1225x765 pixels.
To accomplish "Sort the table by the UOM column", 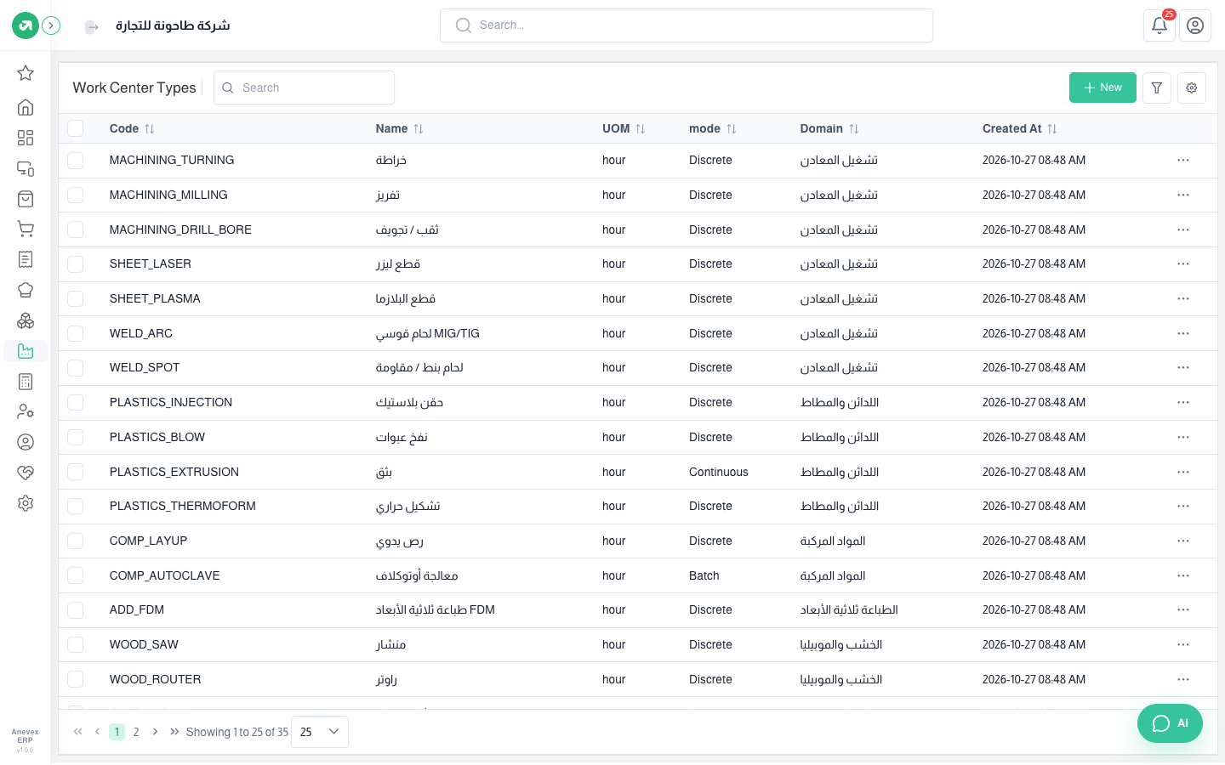I will pos(641,129).
